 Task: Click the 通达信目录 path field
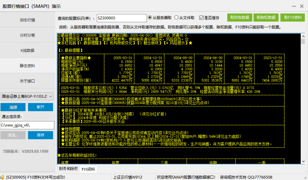tap(27, 125)
